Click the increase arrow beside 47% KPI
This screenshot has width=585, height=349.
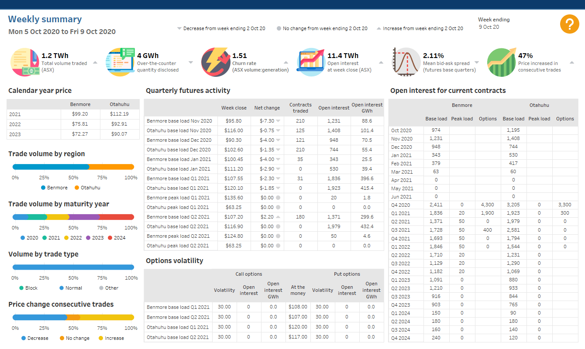[571, 62]
